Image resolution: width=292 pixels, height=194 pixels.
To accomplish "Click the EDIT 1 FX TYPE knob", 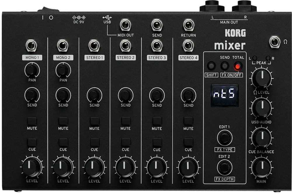I will pos(225,138).
